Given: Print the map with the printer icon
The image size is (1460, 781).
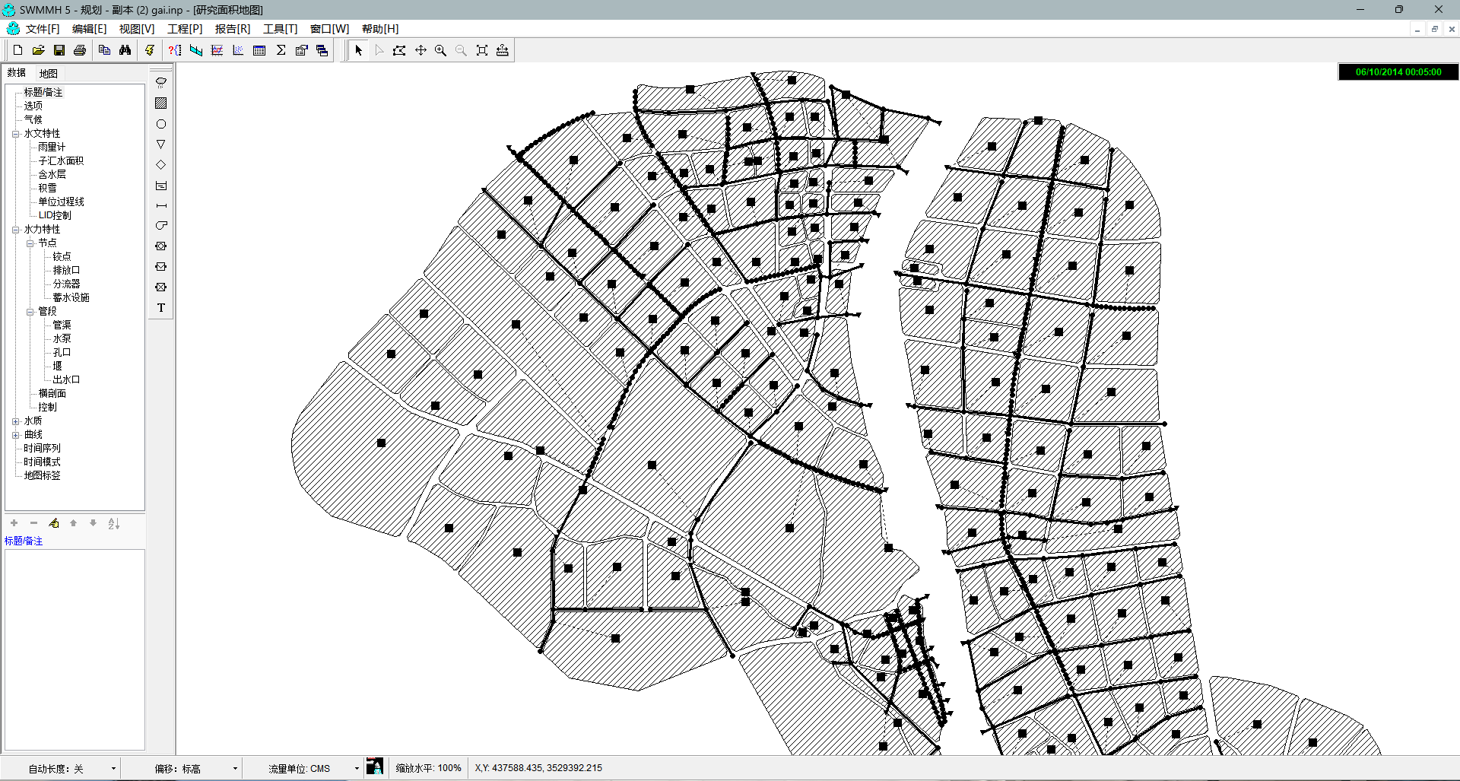Looking at the screenshot, I should tap(80, 50).
